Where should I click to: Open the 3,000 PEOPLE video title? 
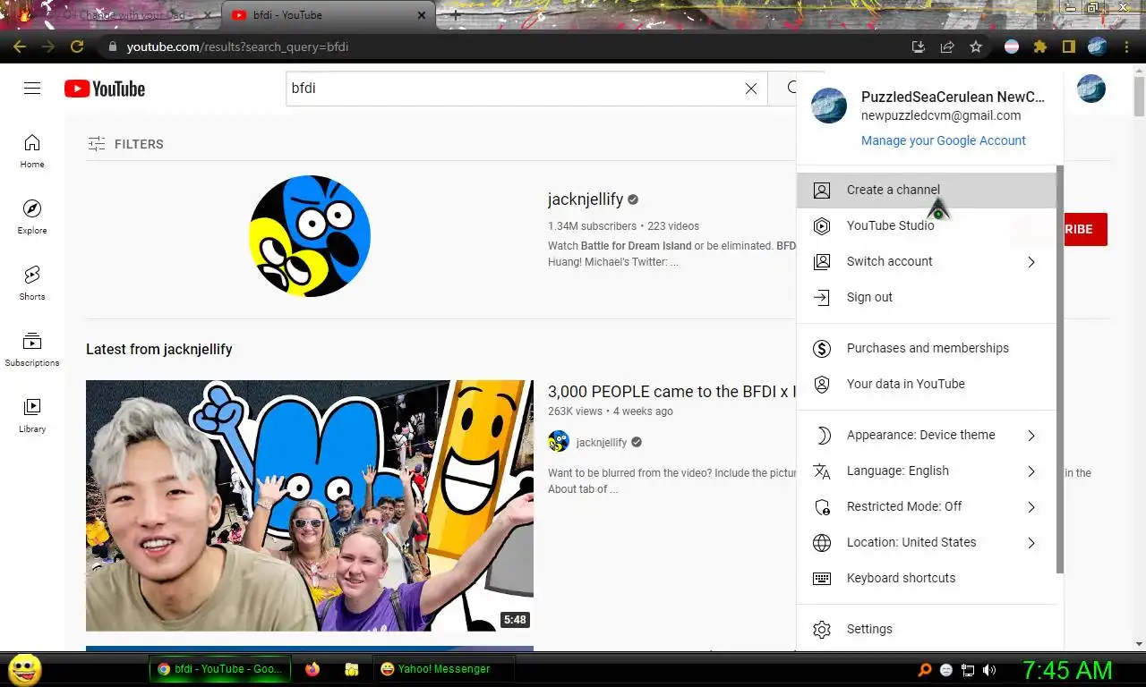[x=671, y=392]
